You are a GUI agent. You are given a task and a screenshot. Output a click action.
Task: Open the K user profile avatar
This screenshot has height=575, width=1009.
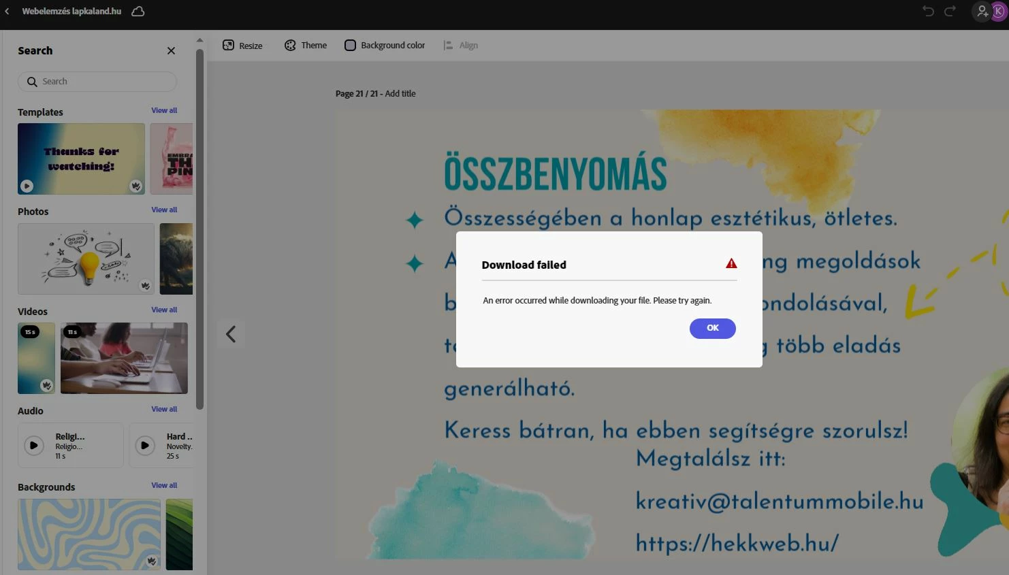(x=999, y=11)
